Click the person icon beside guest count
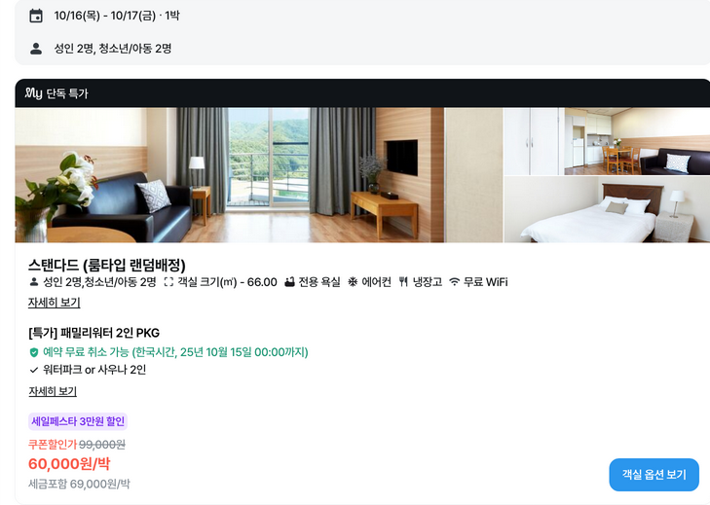710x505 pixels. pyautogui.click(x=36, y=49)
